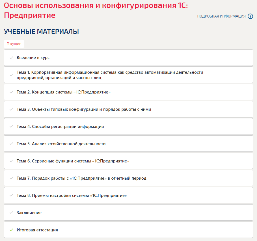Open Тема 1 Корпоративная информационная система
Image resolution: width=257 pixels, height=241 pixels.
tap(128, 75)
